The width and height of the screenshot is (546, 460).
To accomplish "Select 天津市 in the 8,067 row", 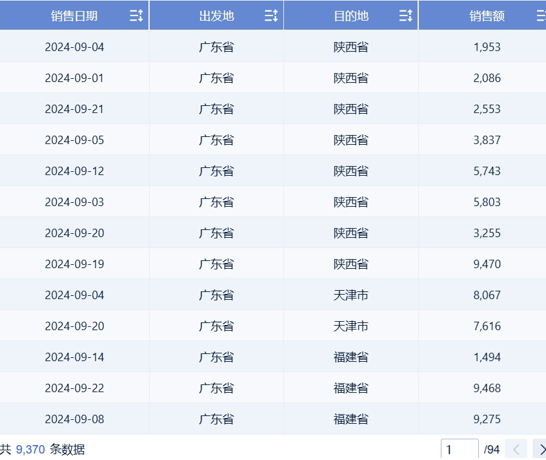I will [x=351, y=295].
